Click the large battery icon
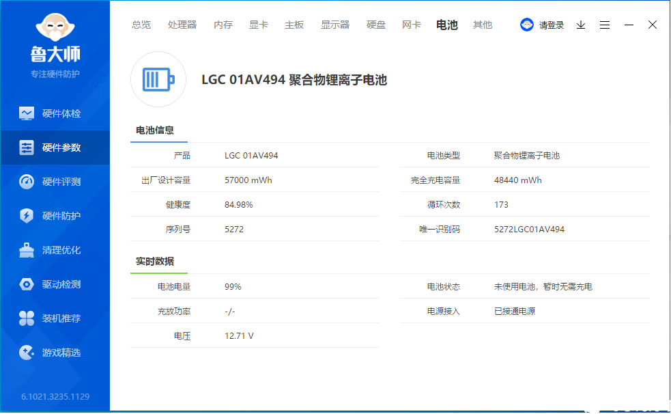Image resolution: width=671 pixels, height=414 pixels. 158,79
